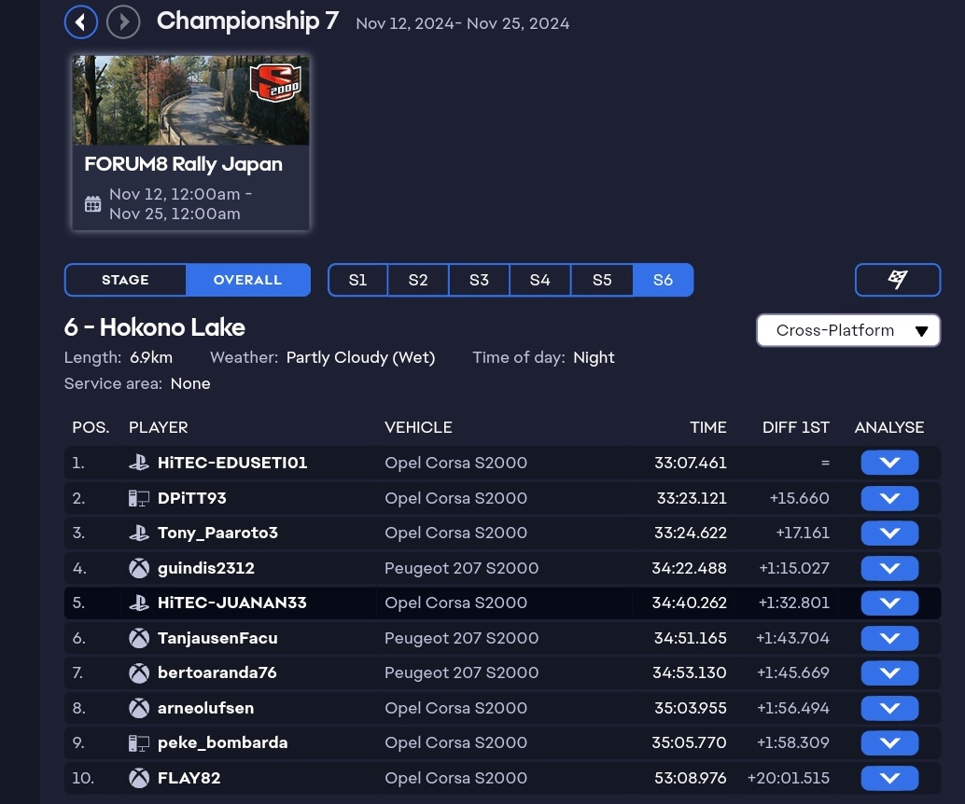
Task: Select player name FLAY82
Action: pos(189,778)
